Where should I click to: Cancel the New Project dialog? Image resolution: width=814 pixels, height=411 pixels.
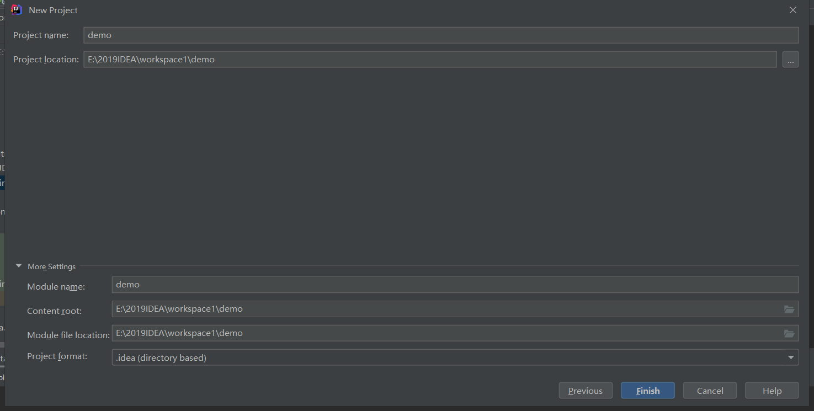point(710,391)
